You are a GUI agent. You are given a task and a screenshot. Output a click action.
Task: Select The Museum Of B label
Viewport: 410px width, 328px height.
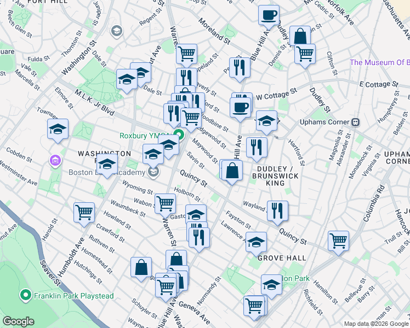tap(380, 62)
